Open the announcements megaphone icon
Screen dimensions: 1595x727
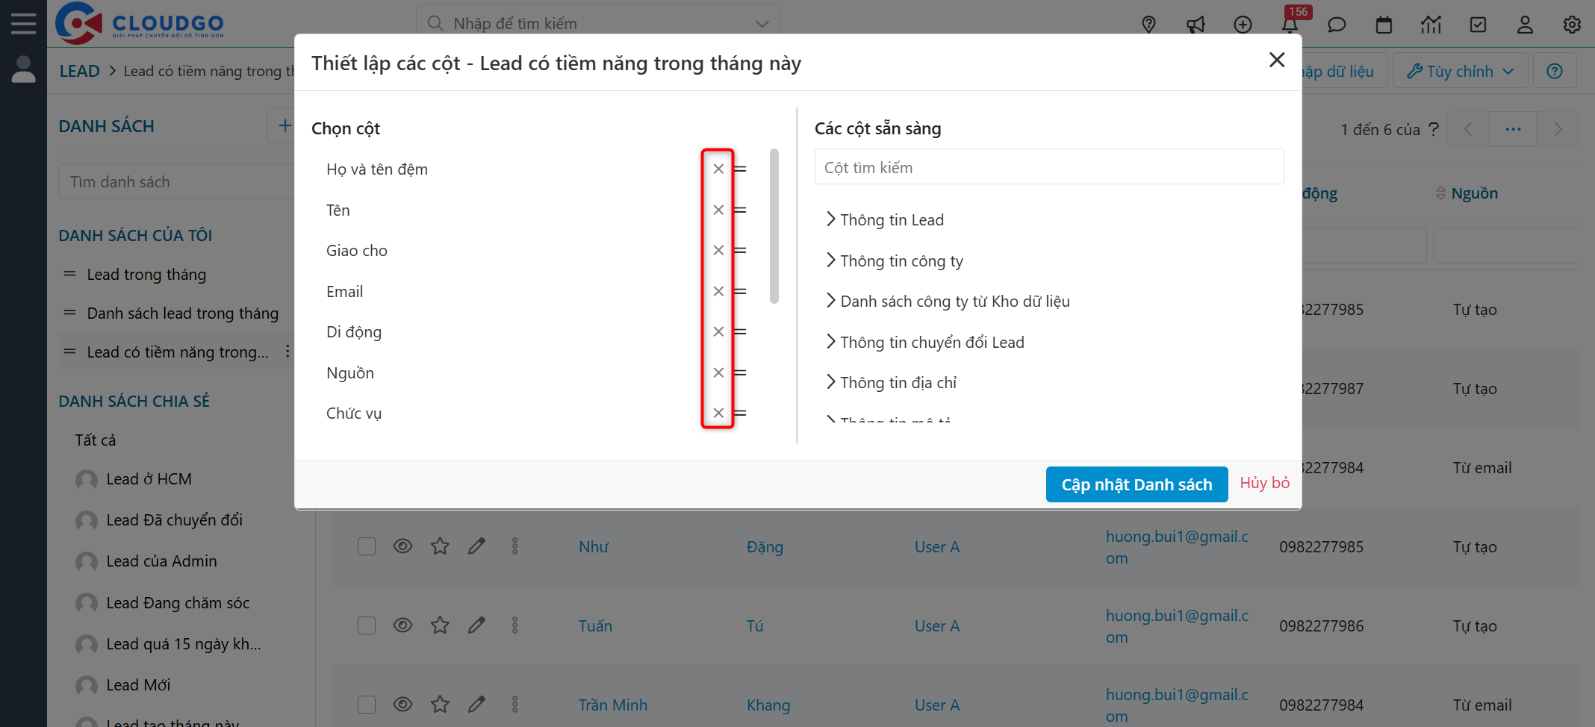[1196, 25]
